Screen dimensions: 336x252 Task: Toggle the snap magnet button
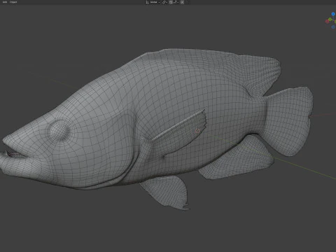171,2
